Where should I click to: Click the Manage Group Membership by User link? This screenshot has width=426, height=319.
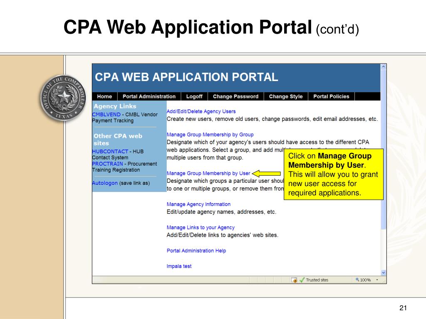pos(208,173)
